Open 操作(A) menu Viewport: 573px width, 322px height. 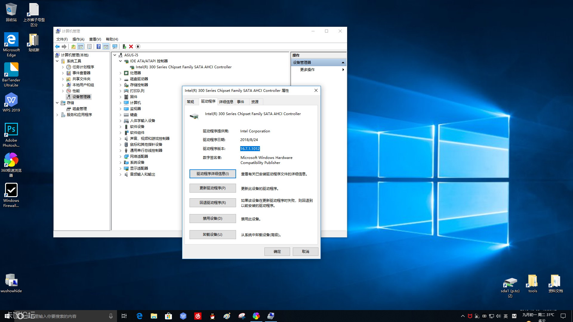coord(78,39)
